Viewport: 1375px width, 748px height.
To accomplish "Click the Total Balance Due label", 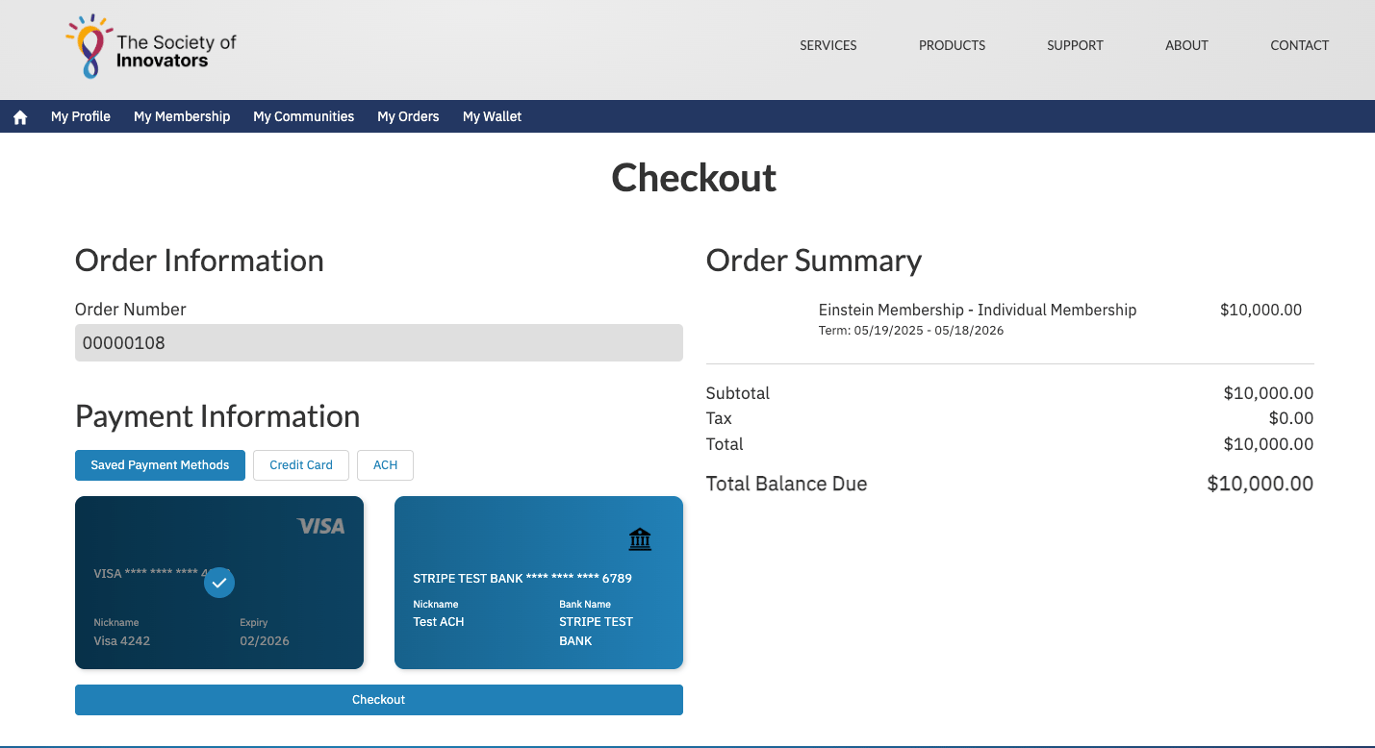I will click(786, 484).
